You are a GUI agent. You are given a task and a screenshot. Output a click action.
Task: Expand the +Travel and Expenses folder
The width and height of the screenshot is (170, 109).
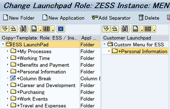click(7, 105)
